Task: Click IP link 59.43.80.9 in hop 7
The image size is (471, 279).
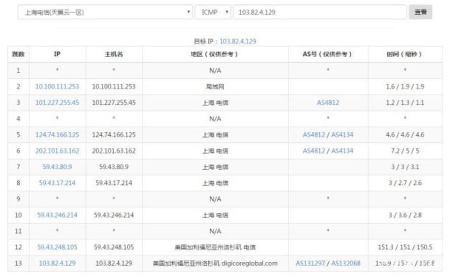Action: point(57,167)
